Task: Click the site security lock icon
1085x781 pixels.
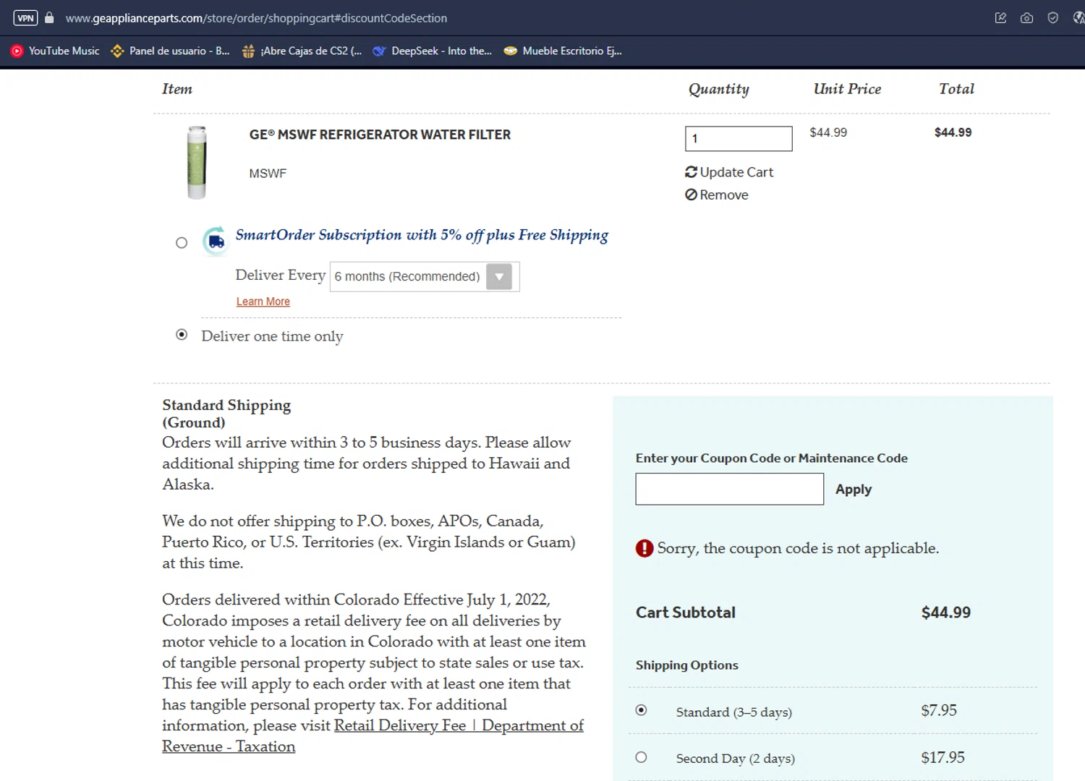Action: 49,17
